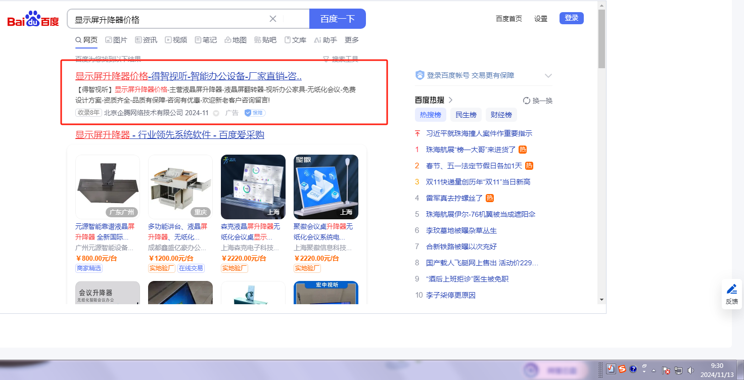Image resolution: width=744 pixels, height=380 pixels.
Task: Switch to the 网页 tab
Action: tap(86, 40)
